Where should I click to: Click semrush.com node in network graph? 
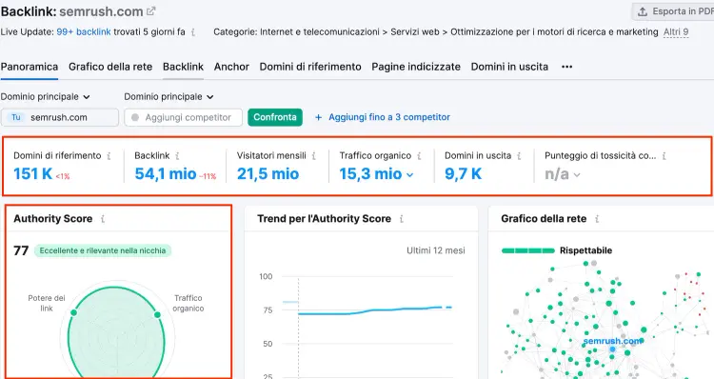click(612, 349)
